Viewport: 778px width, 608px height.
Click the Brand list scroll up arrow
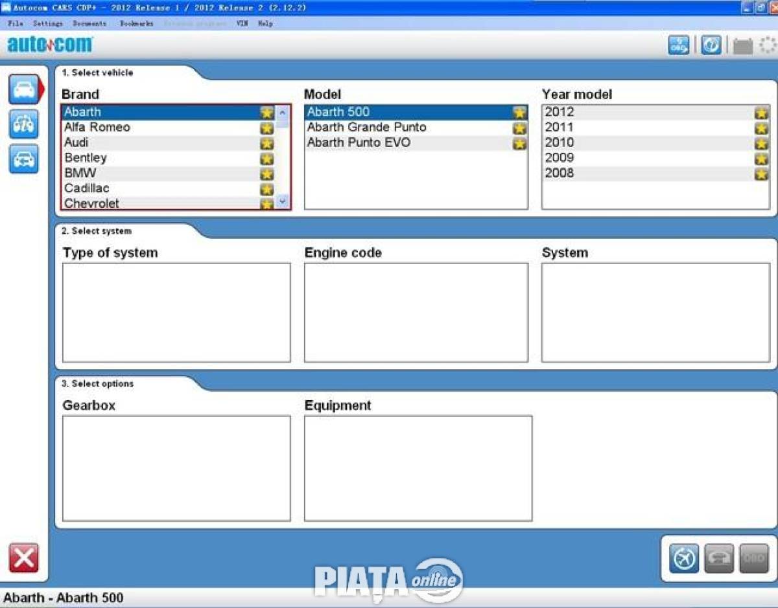pos(283,113)
